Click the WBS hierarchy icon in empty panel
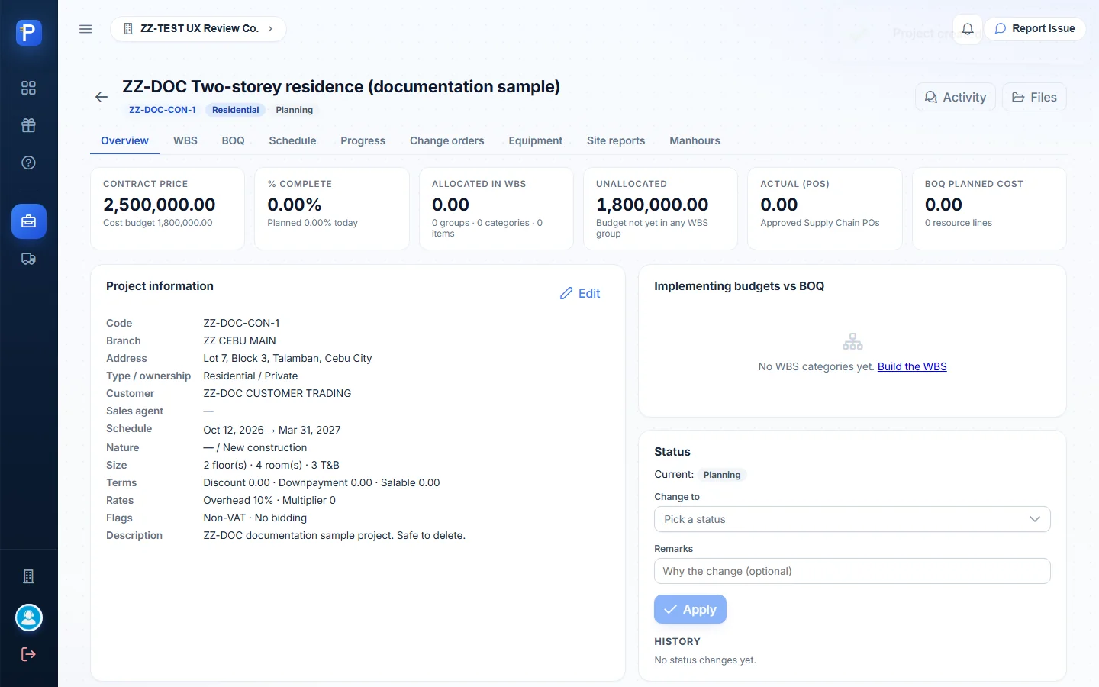1099x687 pixels. coord(852,340)
